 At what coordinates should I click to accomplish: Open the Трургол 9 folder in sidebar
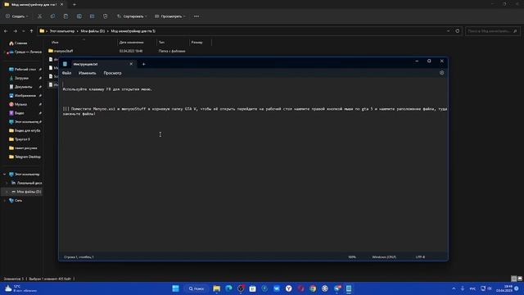pos(22,139)
